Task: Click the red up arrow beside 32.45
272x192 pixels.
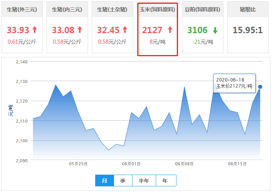Action: pyautogui.click(x=125, y=30)
